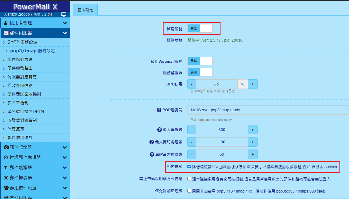
Task: Increase 最大同時處理數 with plus button
Action: [252, 142]
